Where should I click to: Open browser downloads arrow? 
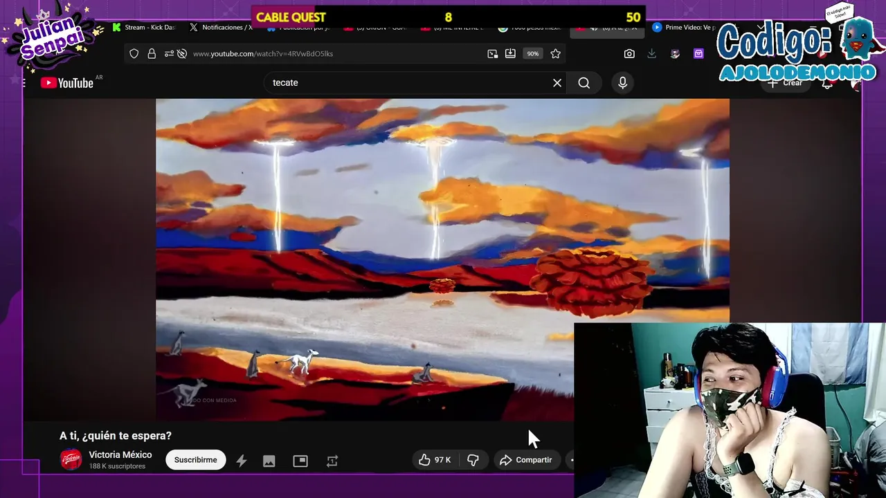pos(651,53)
